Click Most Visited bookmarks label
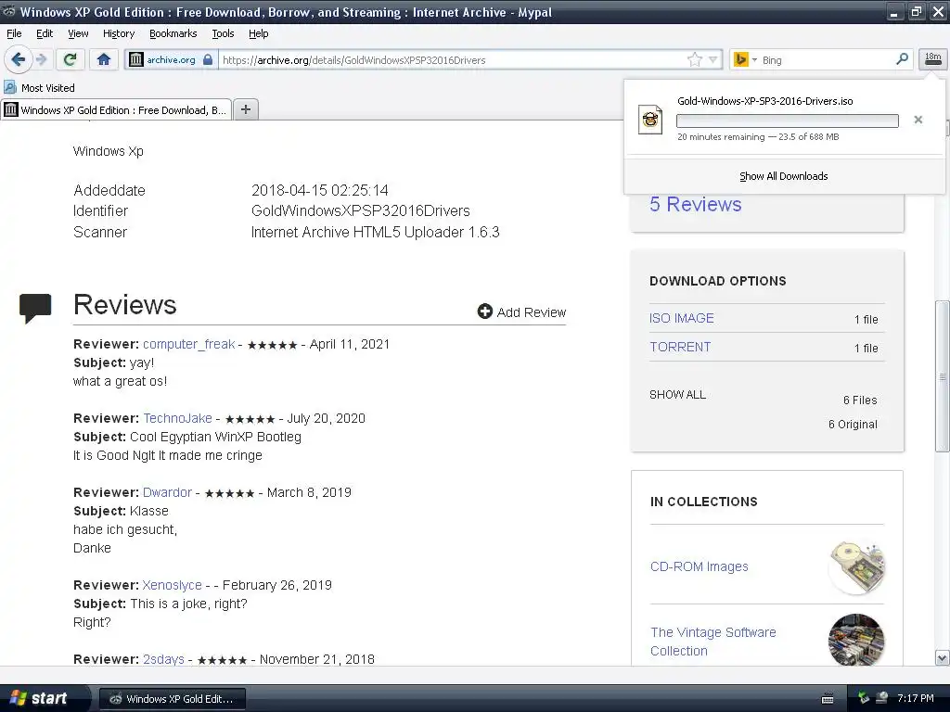Screen dimensions: 950x712 [48, 88]
